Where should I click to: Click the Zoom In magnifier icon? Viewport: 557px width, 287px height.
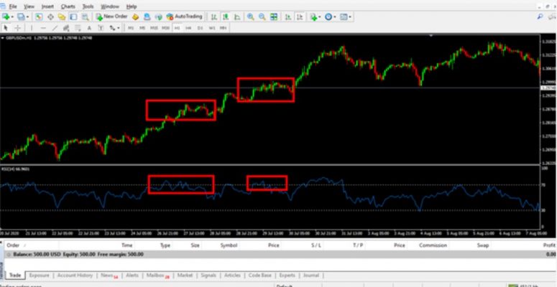click(x=250, y=16)
